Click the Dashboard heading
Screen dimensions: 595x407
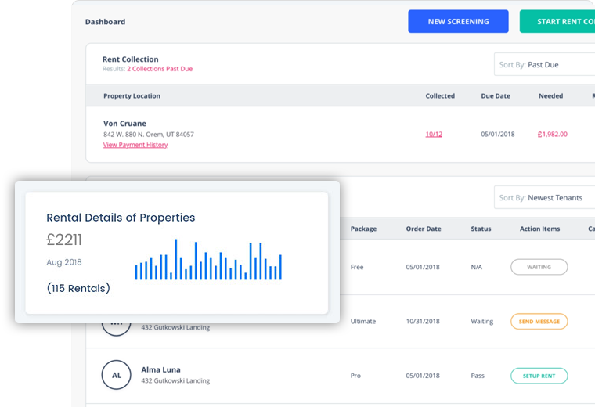[105, 22]
